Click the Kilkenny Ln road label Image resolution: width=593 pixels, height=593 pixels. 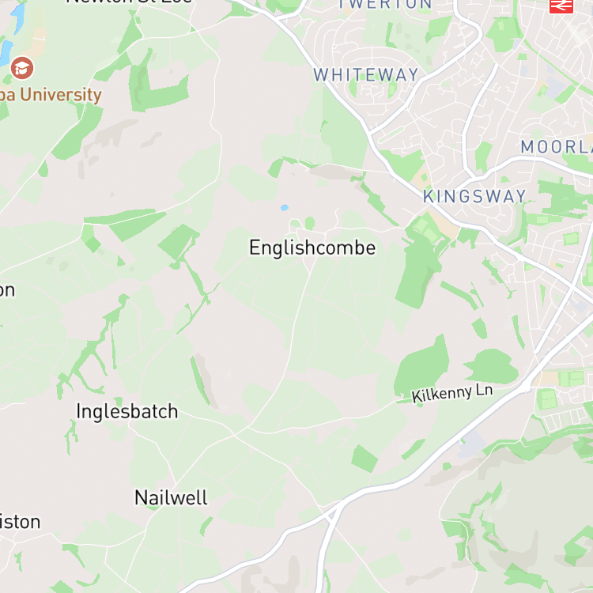pos(452,393)
